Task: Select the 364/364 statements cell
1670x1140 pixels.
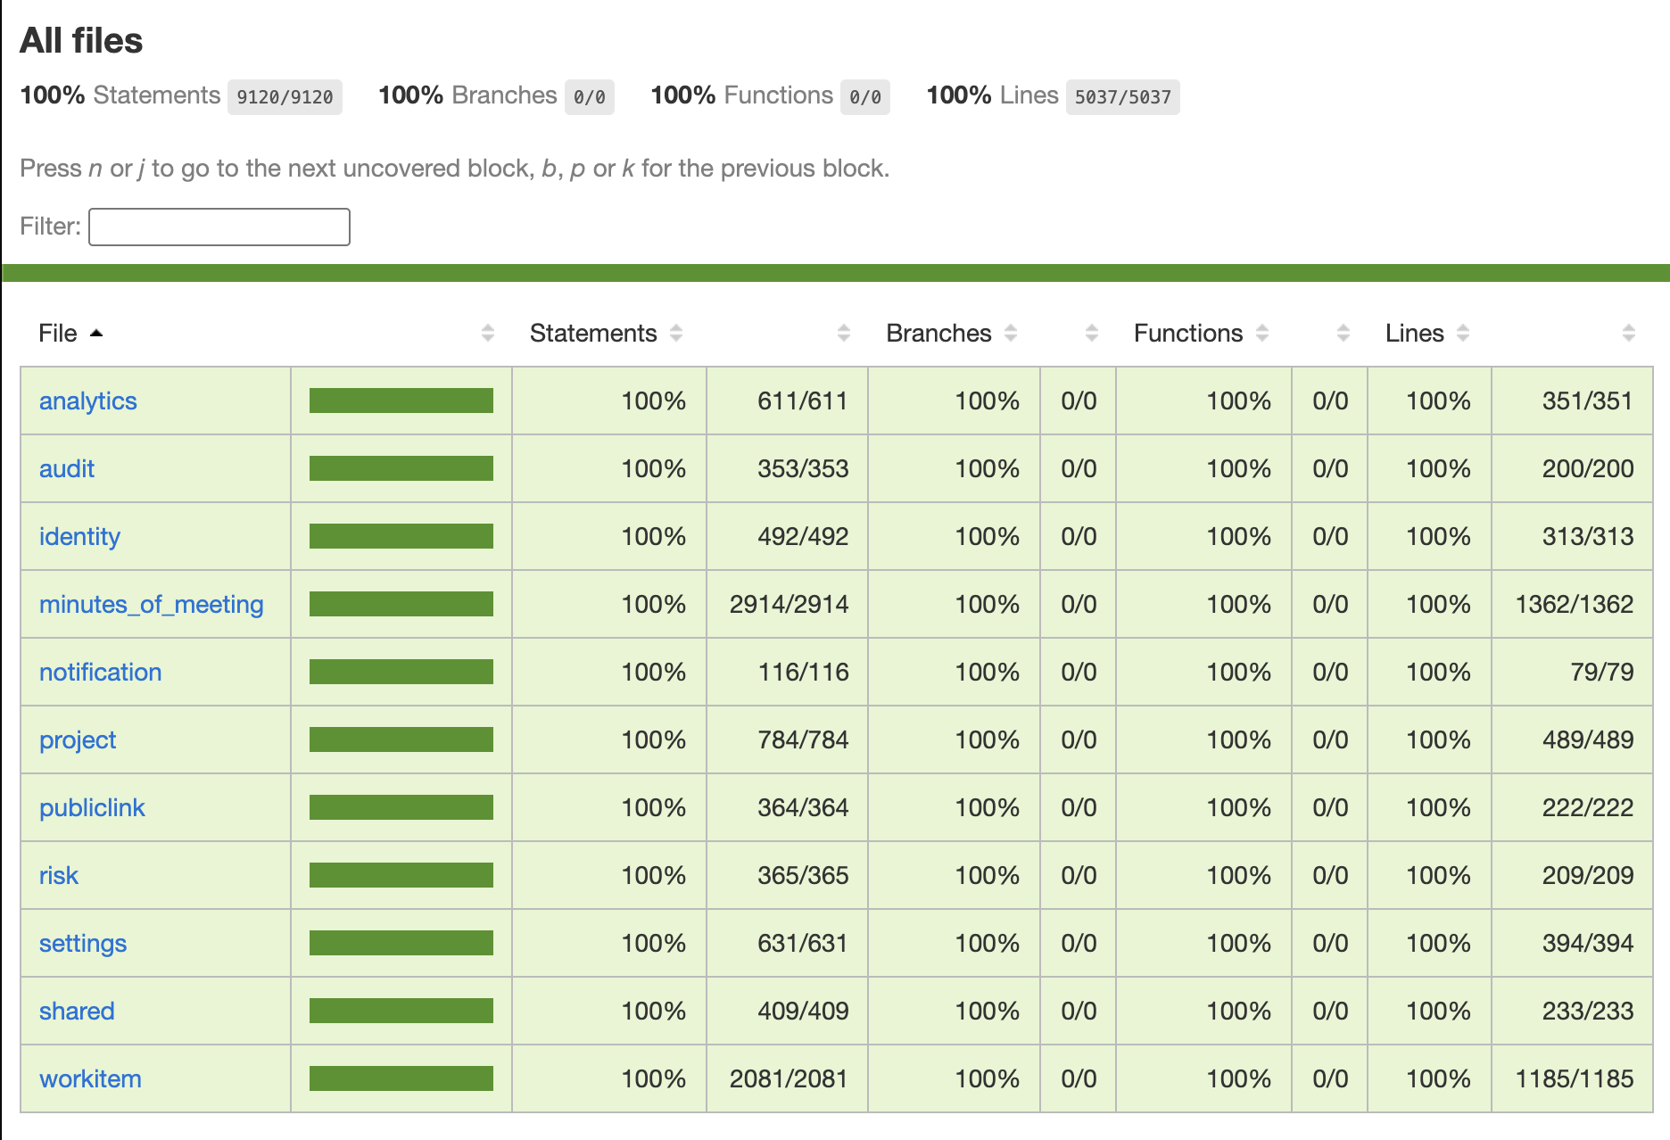Action: pyautogui.click(x=788, y=808)
